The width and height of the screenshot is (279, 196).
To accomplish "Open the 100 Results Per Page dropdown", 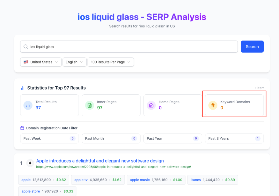I will click(111, 62).
